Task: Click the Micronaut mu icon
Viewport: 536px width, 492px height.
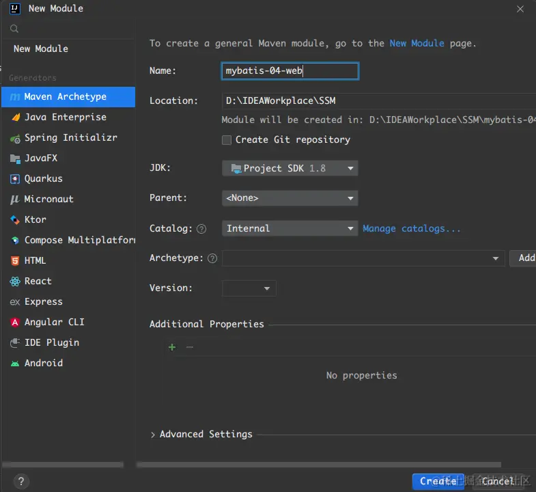Action: 15,200
